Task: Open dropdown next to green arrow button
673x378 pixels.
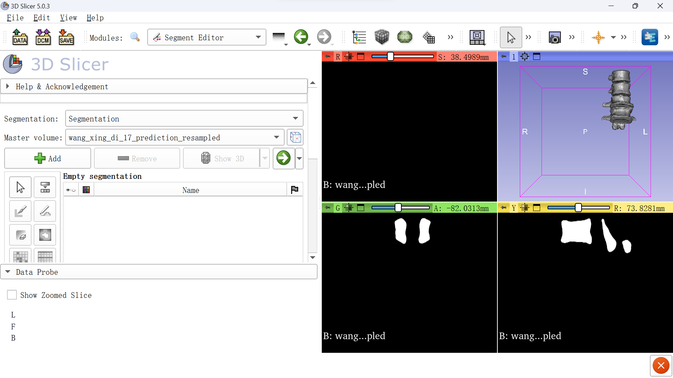Action: (299, 158)
